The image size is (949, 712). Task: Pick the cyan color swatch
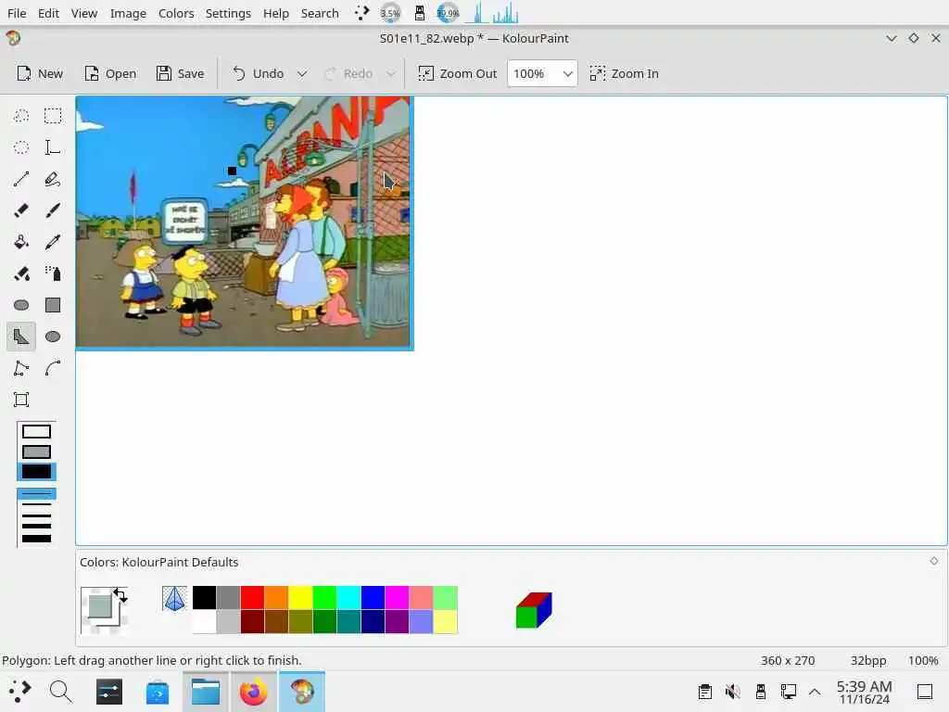coord(348,598)
